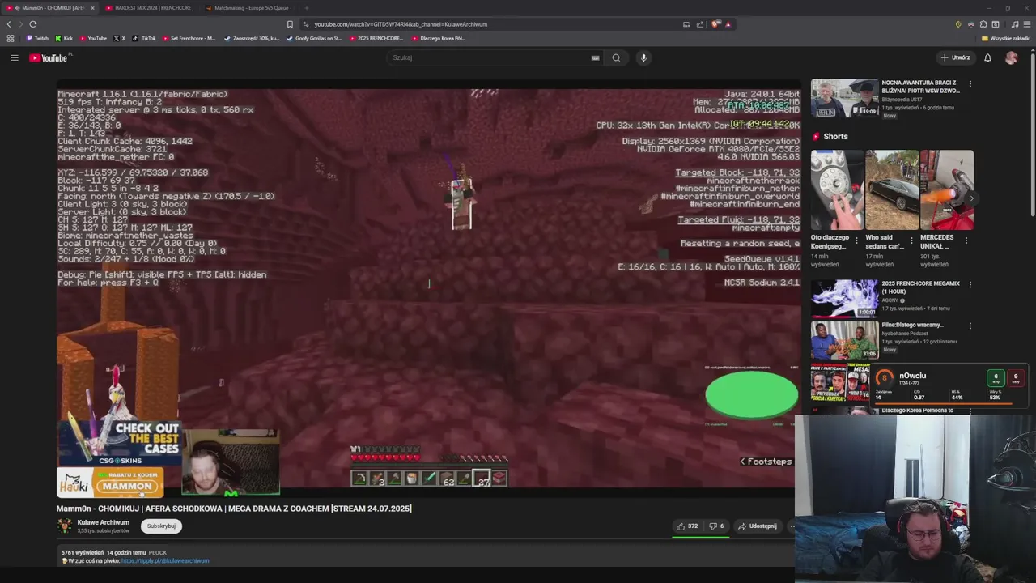Open the X bookmark
Viewport: 1036px width, 583px height.
(x=119, y=38)
